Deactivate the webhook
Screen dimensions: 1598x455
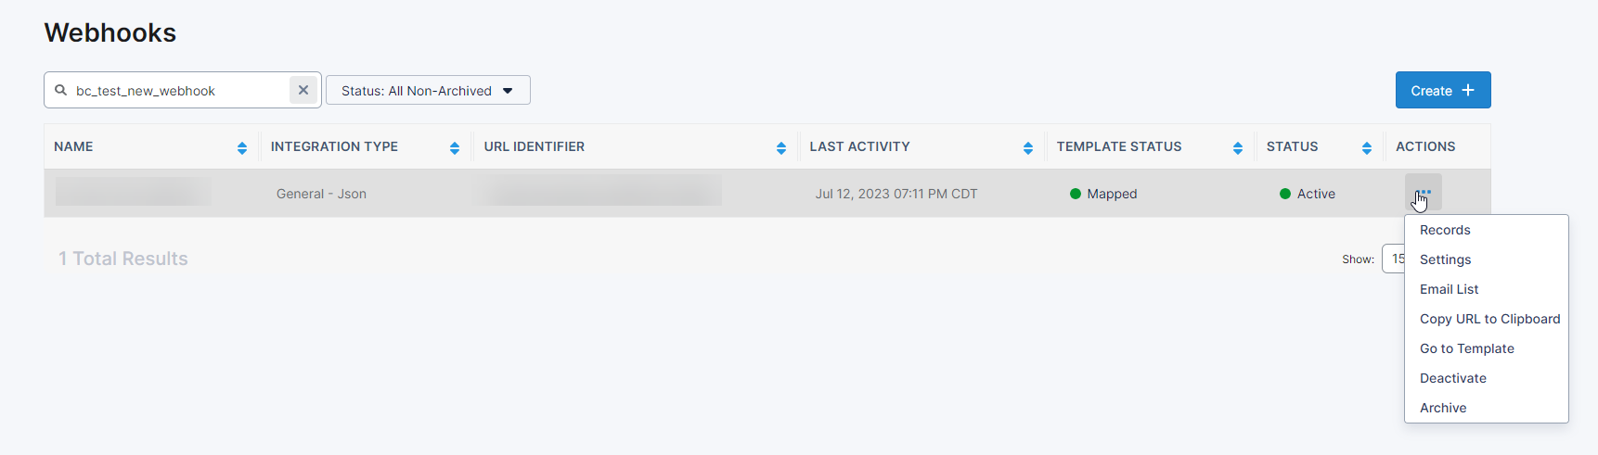click(x=1452, y=378)
